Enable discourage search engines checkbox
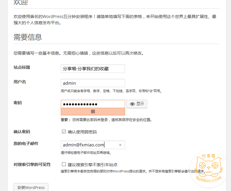The width and height of the screenshot is (231, 191). click(64, 164)
